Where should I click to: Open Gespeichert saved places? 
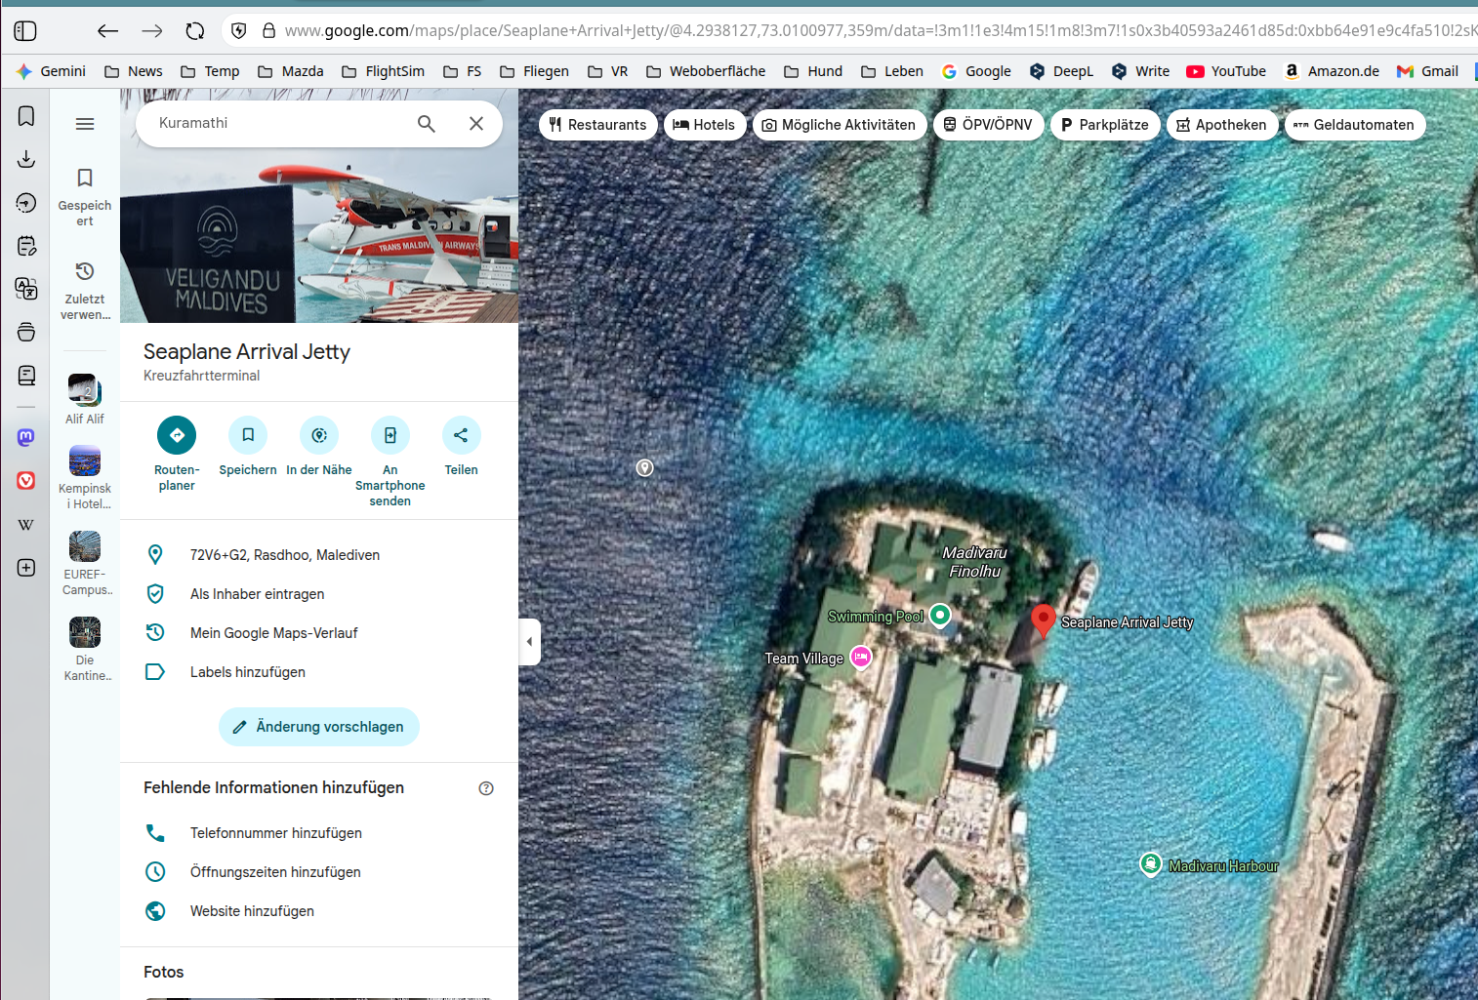pos(85,195)
